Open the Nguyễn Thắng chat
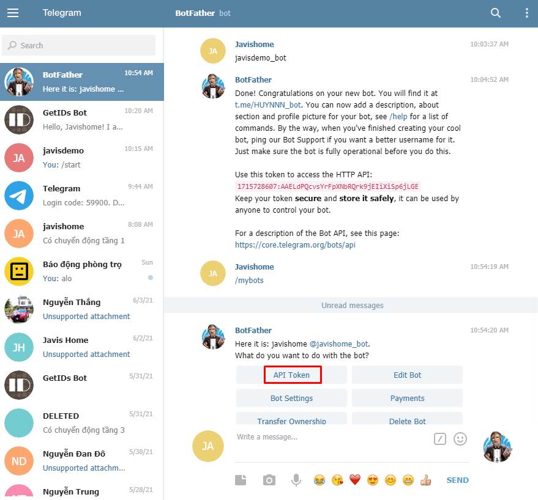538x500 pixels. 82,309
